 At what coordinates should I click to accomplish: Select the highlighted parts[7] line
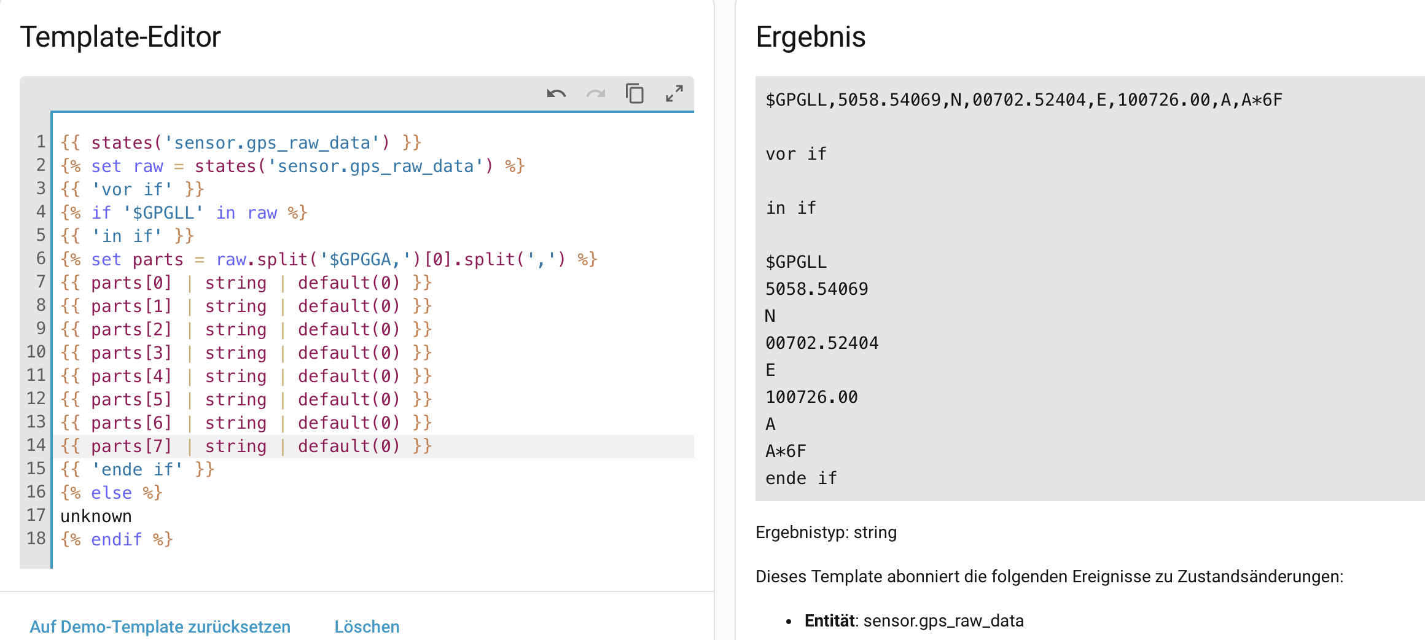(x=246, y=447)
